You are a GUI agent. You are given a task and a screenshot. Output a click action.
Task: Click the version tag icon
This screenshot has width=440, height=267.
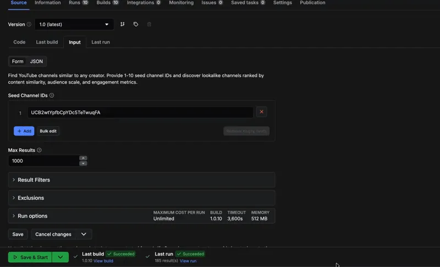pos(136,24)
